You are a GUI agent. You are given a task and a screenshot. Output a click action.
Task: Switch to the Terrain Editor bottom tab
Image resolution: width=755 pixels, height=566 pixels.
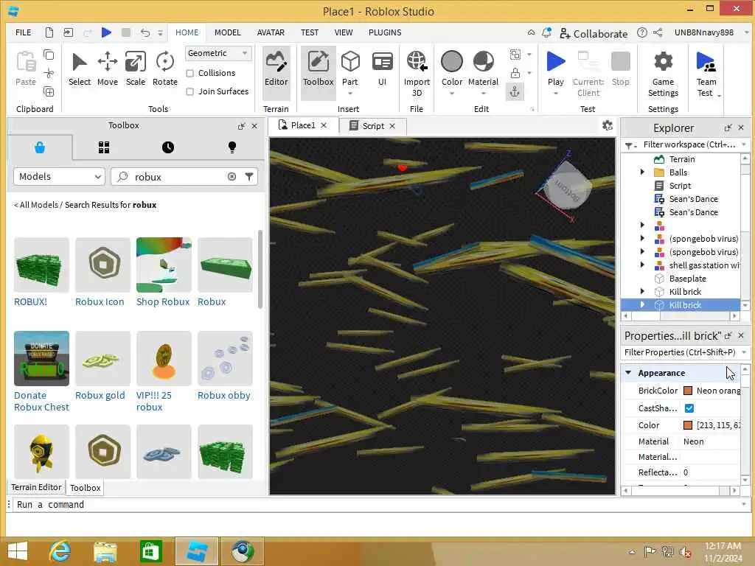point(37,487)
